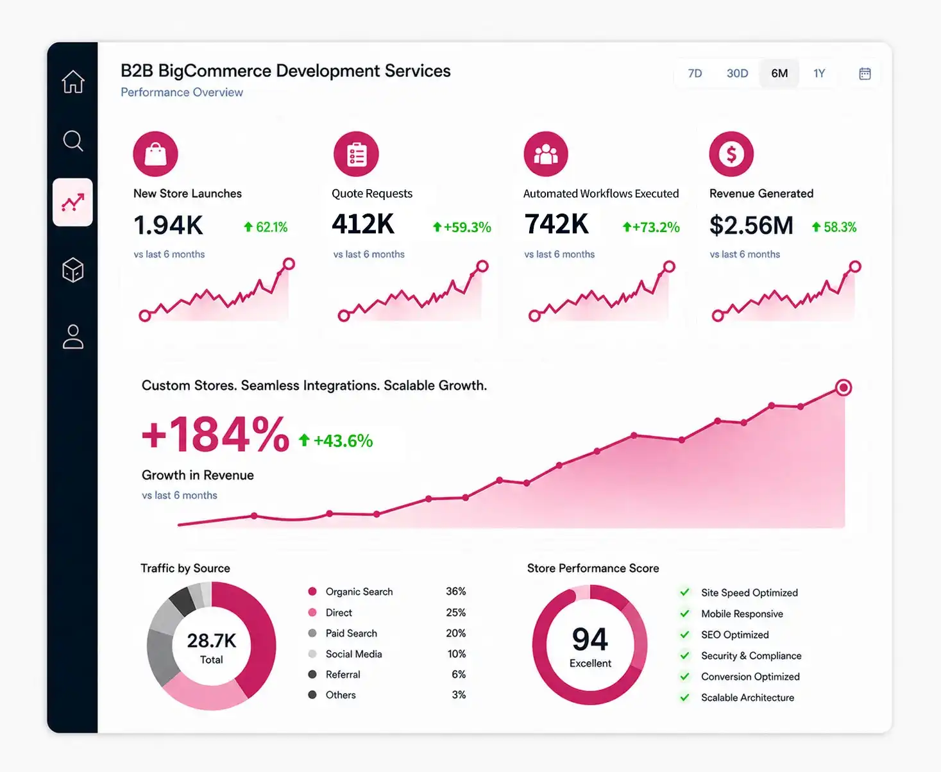Click the Others legend color dot
The width and height of the screenshot is (941, 772).
(312, 694)
